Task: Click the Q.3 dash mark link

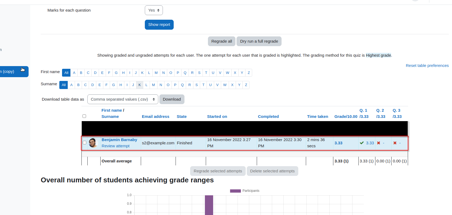Action: pos(400,143)
